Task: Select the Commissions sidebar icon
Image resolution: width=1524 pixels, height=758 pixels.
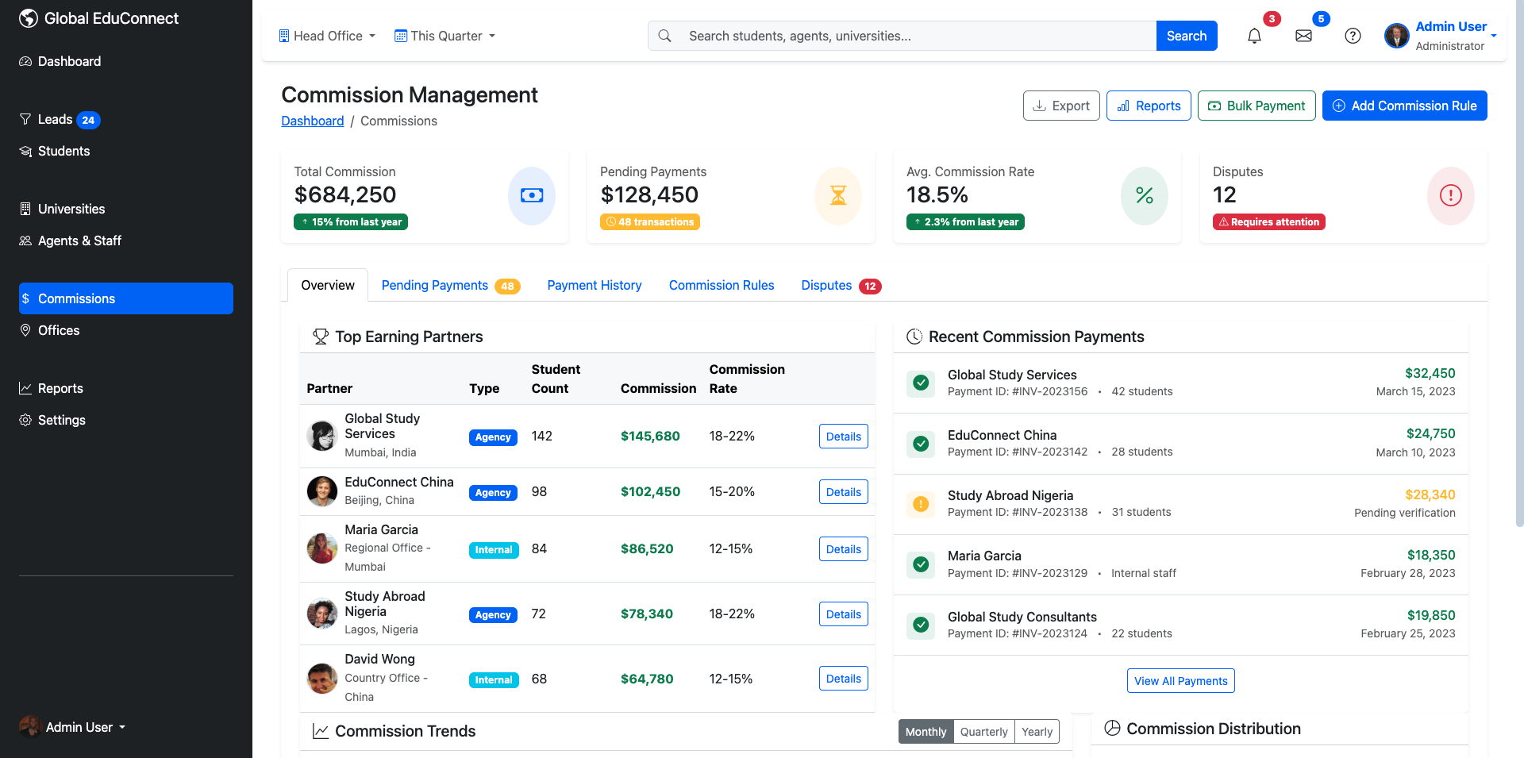Action: [26, 298]
